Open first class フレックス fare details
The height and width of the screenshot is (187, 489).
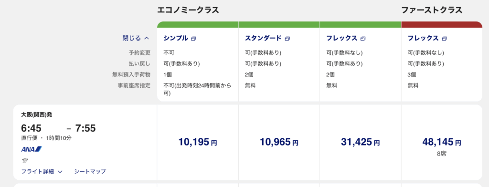423,38
